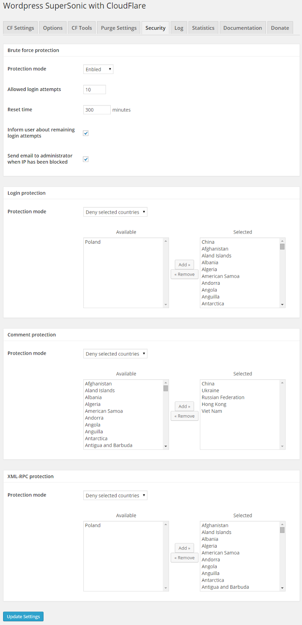302x625 pixels.
Task: Uncheck send email to administrator checkbox
Action: click(x=86, y=159)
